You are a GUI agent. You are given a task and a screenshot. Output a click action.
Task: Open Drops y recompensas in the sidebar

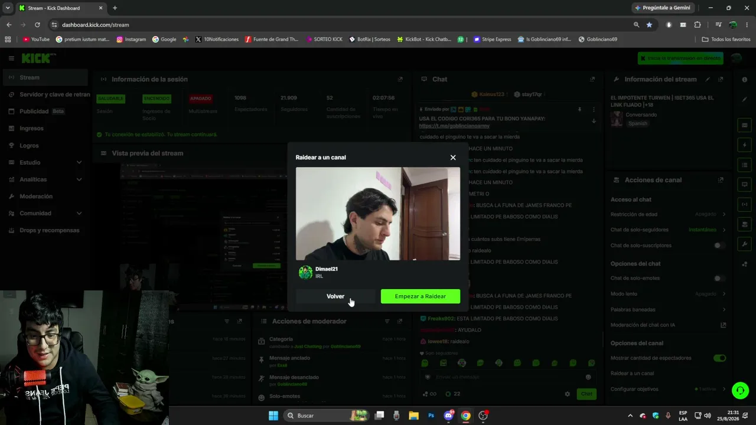44,230
